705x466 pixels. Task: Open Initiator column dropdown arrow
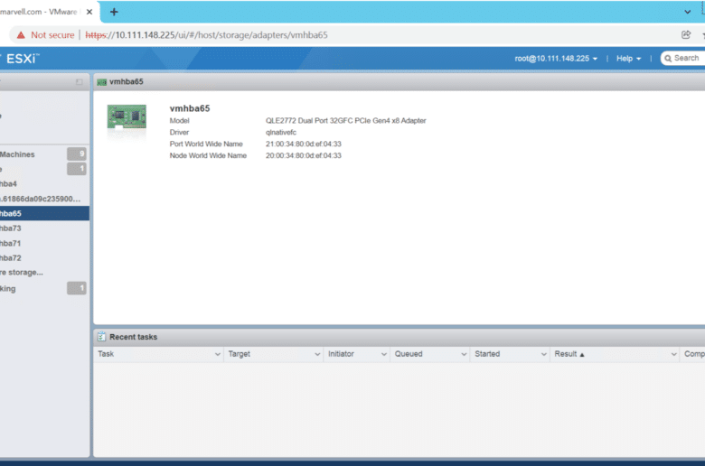point(384,354)
